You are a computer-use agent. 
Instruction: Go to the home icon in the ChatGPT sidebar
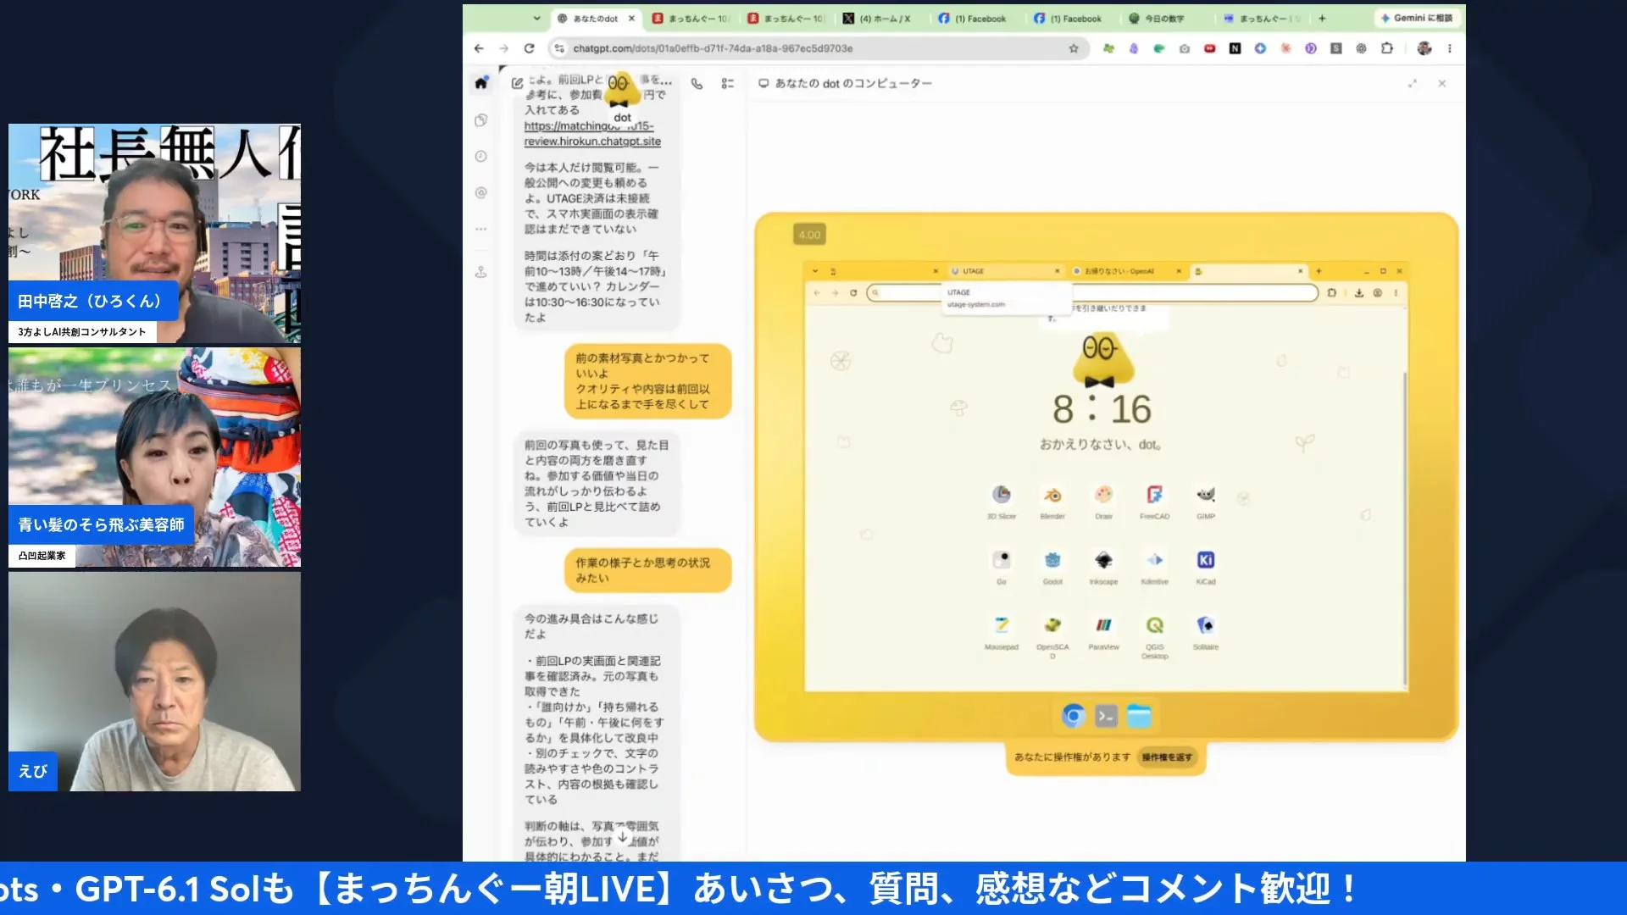pos(481,83)
